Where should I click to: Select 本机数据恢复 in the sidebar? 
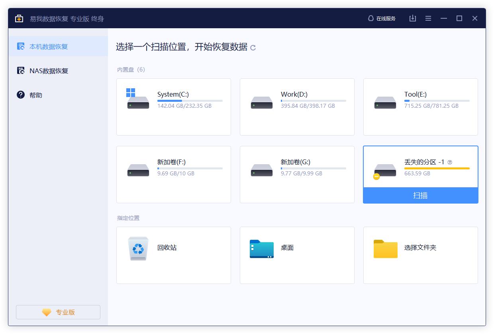pos(49,47)
